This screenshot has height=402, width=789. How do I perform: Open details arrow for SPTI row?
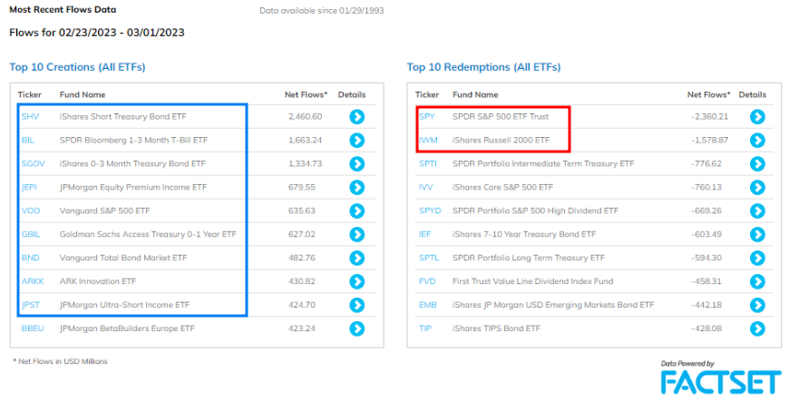pos(757,163)
